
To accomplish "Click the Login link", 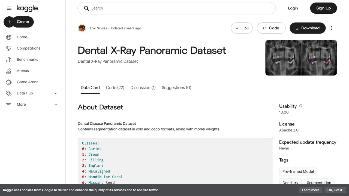I will (293, 8).
